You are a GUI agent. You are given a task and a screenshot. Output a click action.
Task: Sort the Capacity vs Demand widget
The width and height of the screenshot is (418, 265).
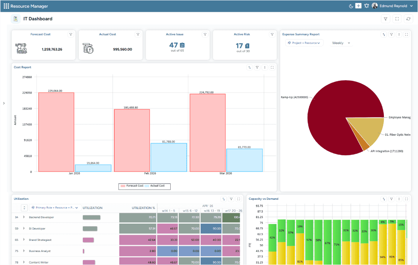[384, 199]
